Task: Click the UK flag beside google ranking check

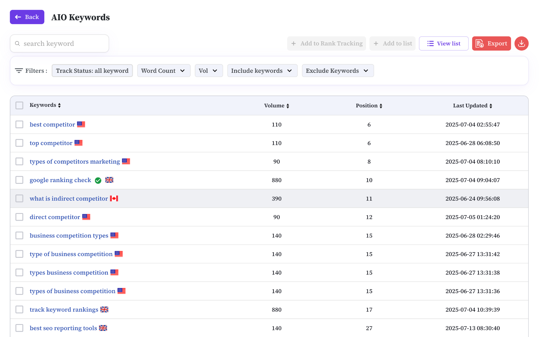Action: pos(109,180)
